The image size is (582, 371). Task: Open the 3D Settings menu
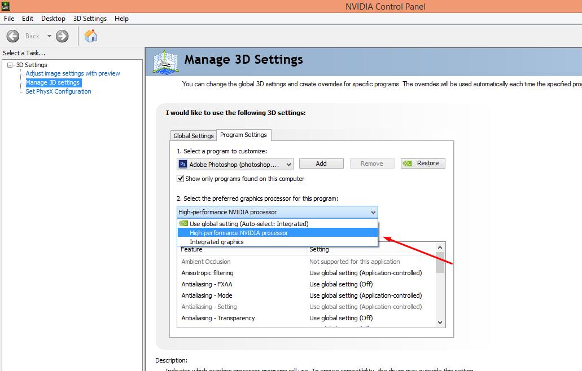[x=90, y=19]
